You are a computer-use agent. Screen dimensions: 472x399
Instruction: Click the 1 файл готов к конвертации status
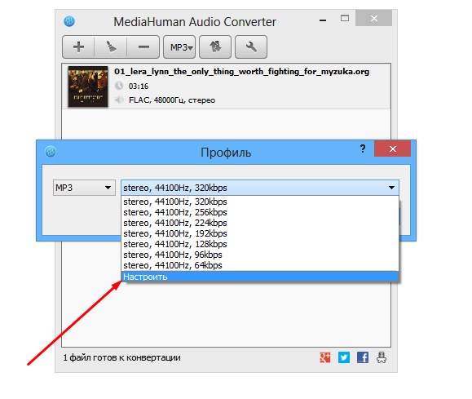point(122,357)
